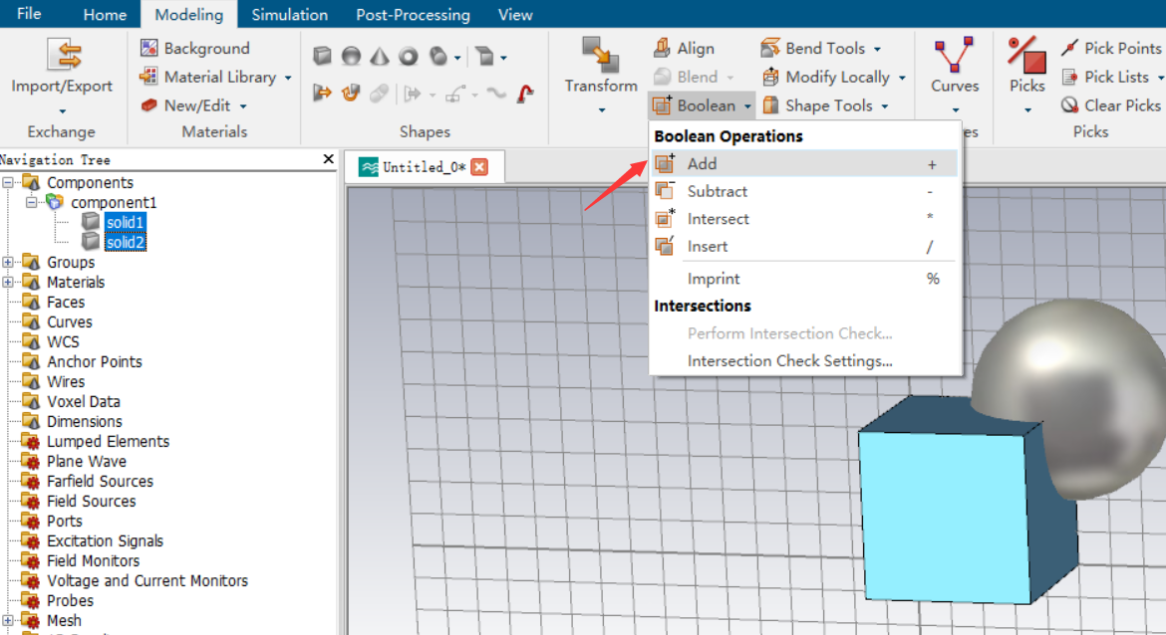Select the Align tool
1166x635 pixels.
tap(684, 49)
